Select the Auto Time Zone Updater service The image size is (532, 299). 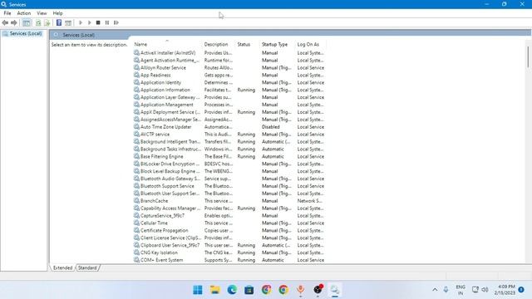[x=229, y=127]
